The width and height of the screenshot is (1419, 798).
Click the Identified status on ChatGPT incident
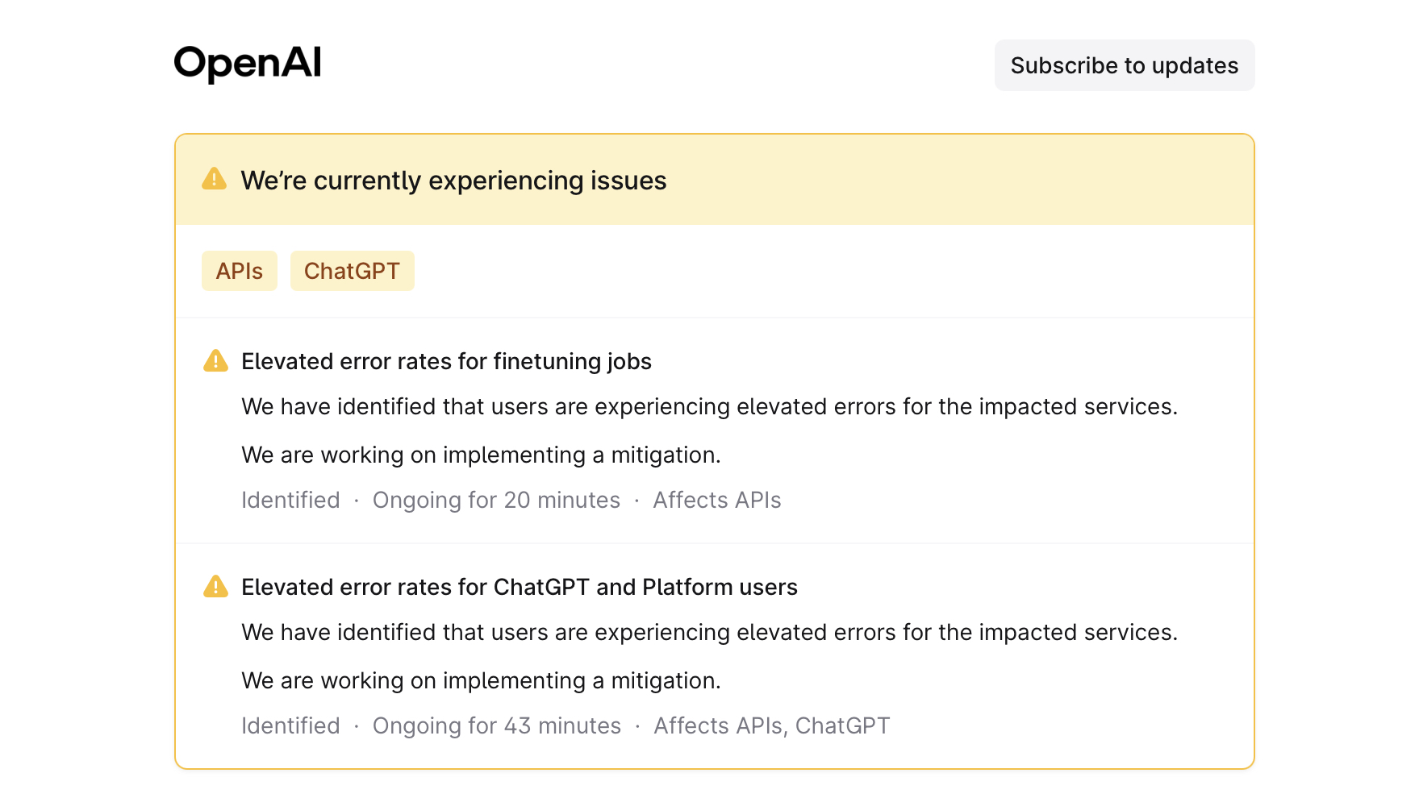point(290,725)
